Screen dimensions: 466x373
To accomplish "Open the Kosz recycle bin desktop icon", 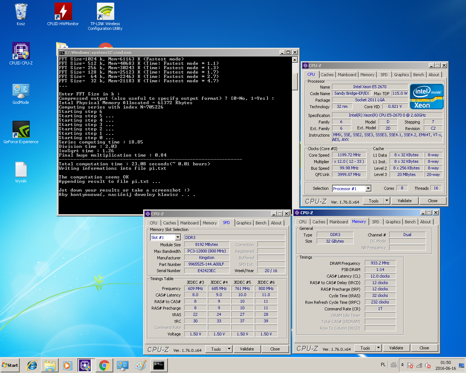I will pyautogui.click(x=21, y=14).
